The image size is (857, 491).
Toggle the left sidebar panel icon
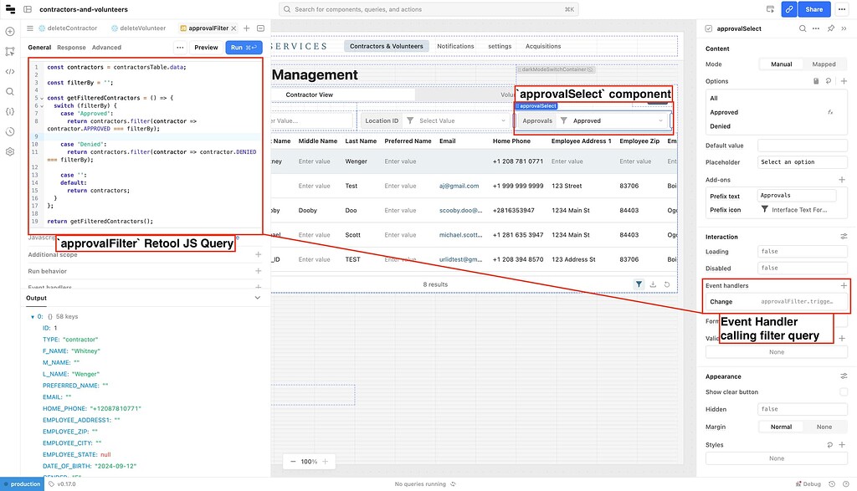28,9
